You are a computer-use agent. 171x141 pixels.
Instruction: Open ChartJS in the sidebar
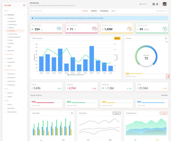(x=10, y=105)
